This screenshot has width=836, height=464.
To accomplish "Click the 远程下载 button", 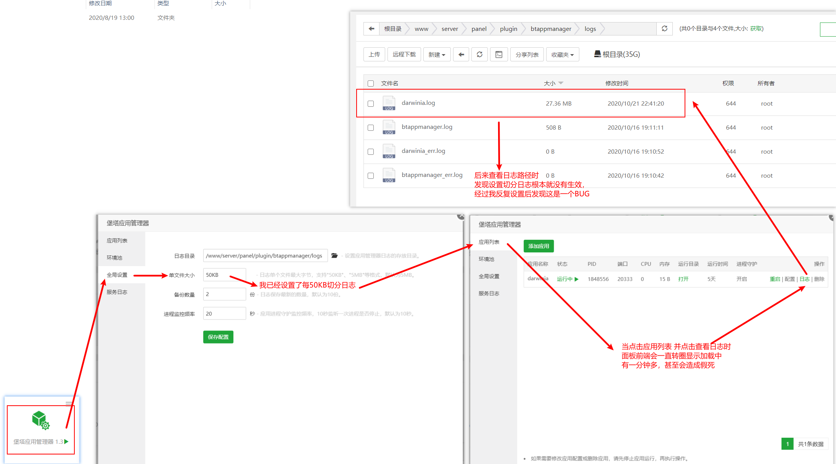I will tap(404, 55).
